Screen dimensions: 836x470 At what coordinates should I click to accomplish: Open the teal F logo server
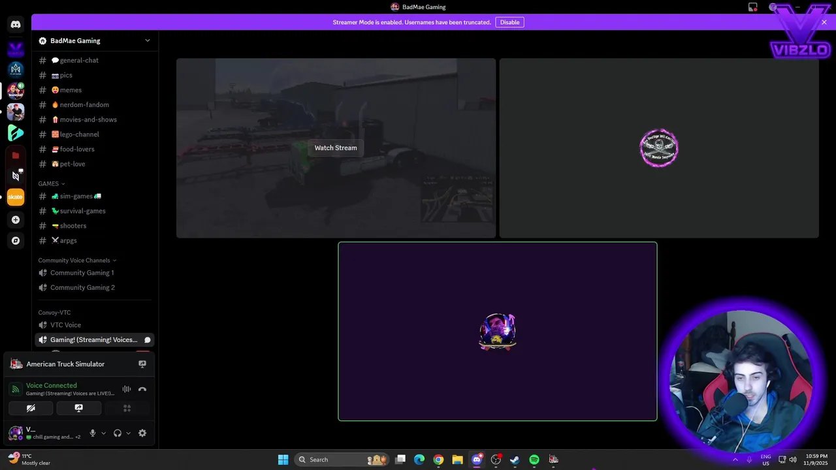16,133
